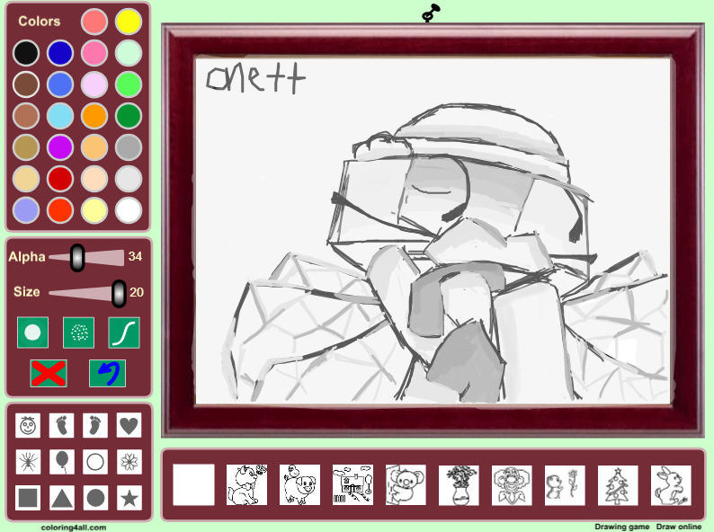Viewport: 714px width, 532px height.
Task: Pick the spider stamp
Action: pyautogui.click(x=28, y=462)
